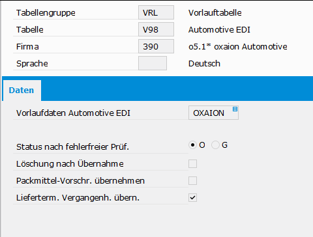The image size is (313, 237).
Task: Click the Vorlaufdaten Automotive EDI label
Action: tap(73, 113)
